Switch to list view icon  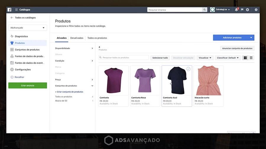pos(251,58)
